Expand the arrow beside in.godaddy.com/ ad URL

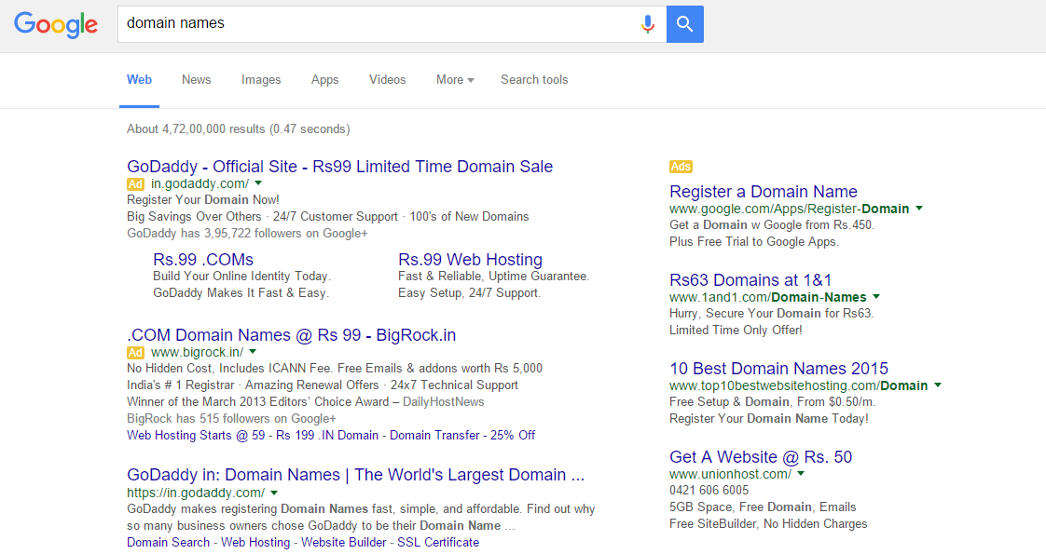(x=258, y=183)
